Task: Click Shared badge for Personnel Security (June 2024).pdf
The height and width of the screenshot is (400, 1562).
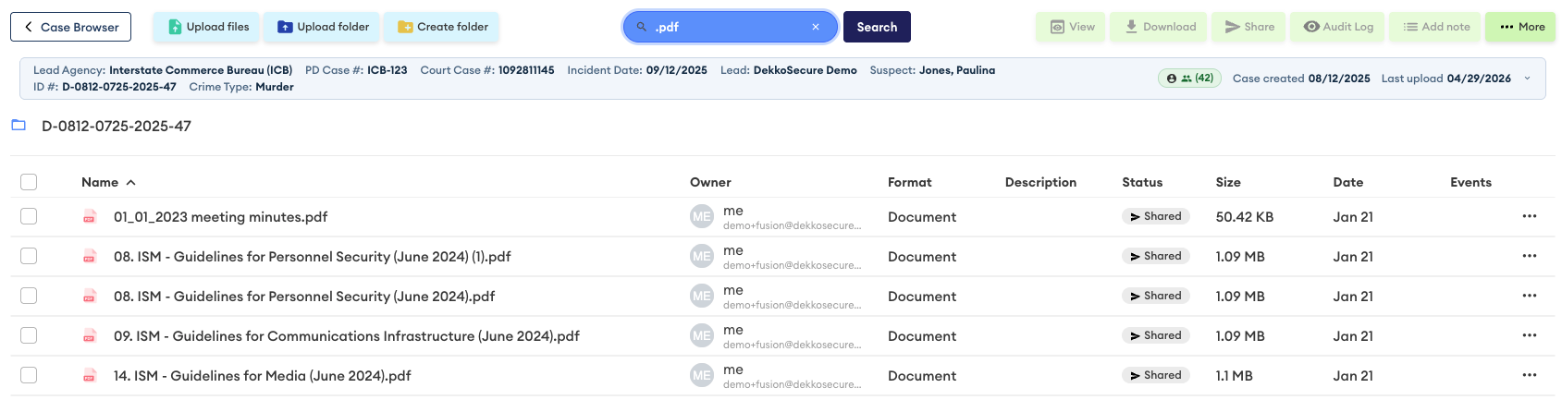Action: click(1155, 296)
